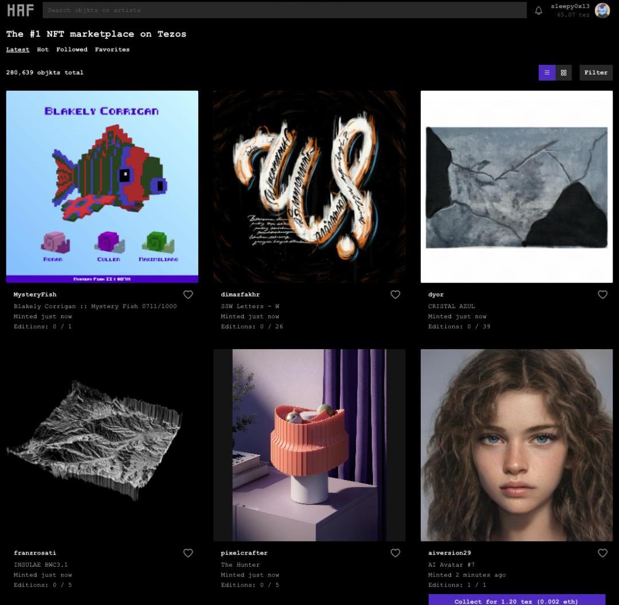Open the Filter options
Image resolution: width=619 pixels, height=605 pixels.
pos(596,73)
